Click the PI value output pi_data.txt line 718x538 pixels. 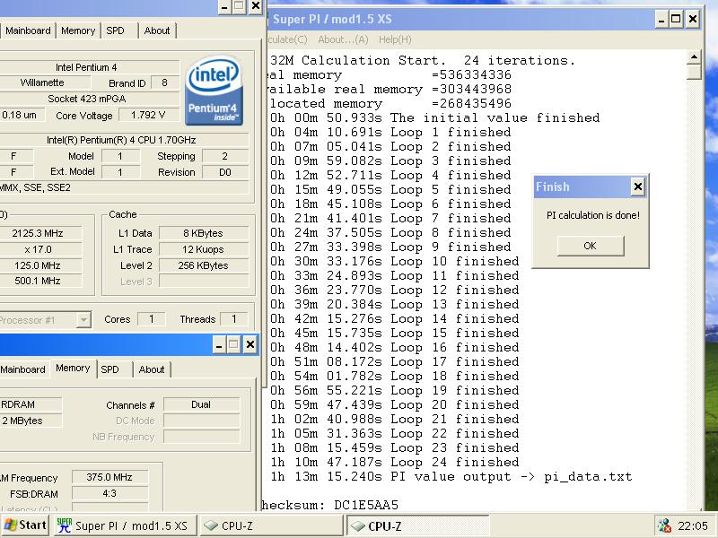click(451, 477)
